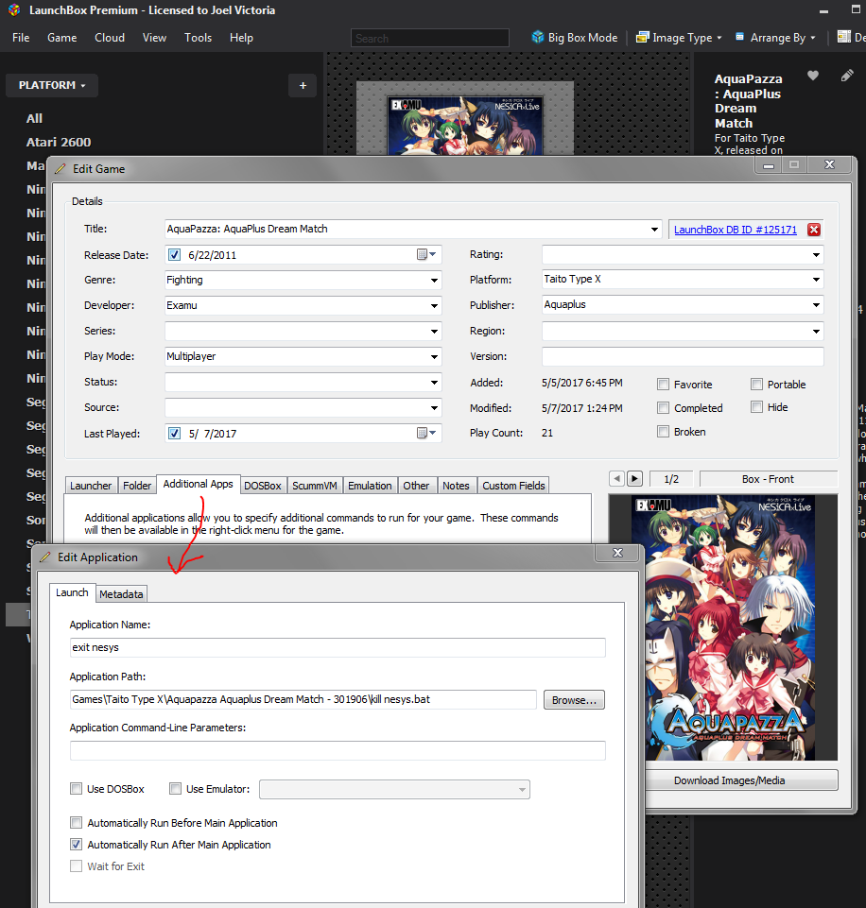This screenshot has height=908, width=866.
Task: Open the Tools menu
Action: pyautogui.click(x=199, y=38)
